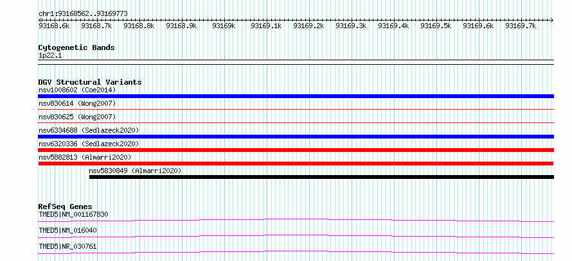Click the chr1:93168562..93169773 region label
This screenshot has height=261, width=572.
(x=83, y=13)
